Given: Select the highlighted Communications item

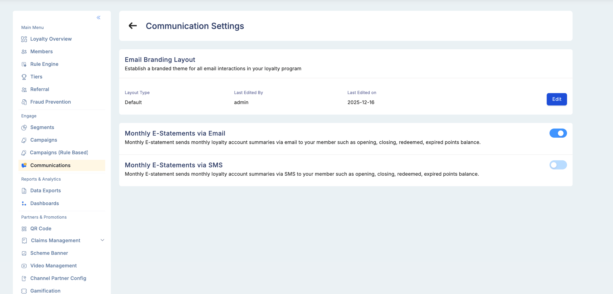Looking at the screenshot, I should (62, 165).
